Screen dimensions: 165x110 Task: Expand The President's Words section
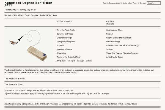click(15, 79)
